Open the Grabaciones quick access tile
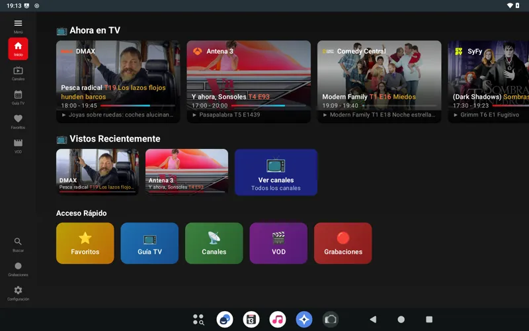 tap(343, 243)
